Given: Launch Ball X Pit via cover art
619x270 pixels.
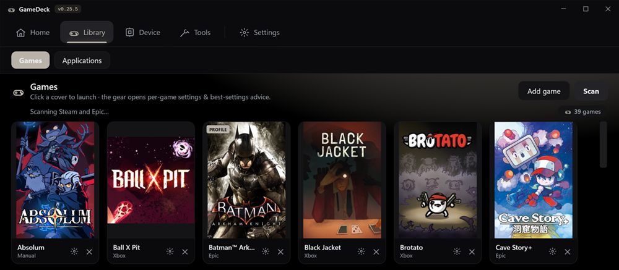Looking at the screenshot, I should point(151,180).
